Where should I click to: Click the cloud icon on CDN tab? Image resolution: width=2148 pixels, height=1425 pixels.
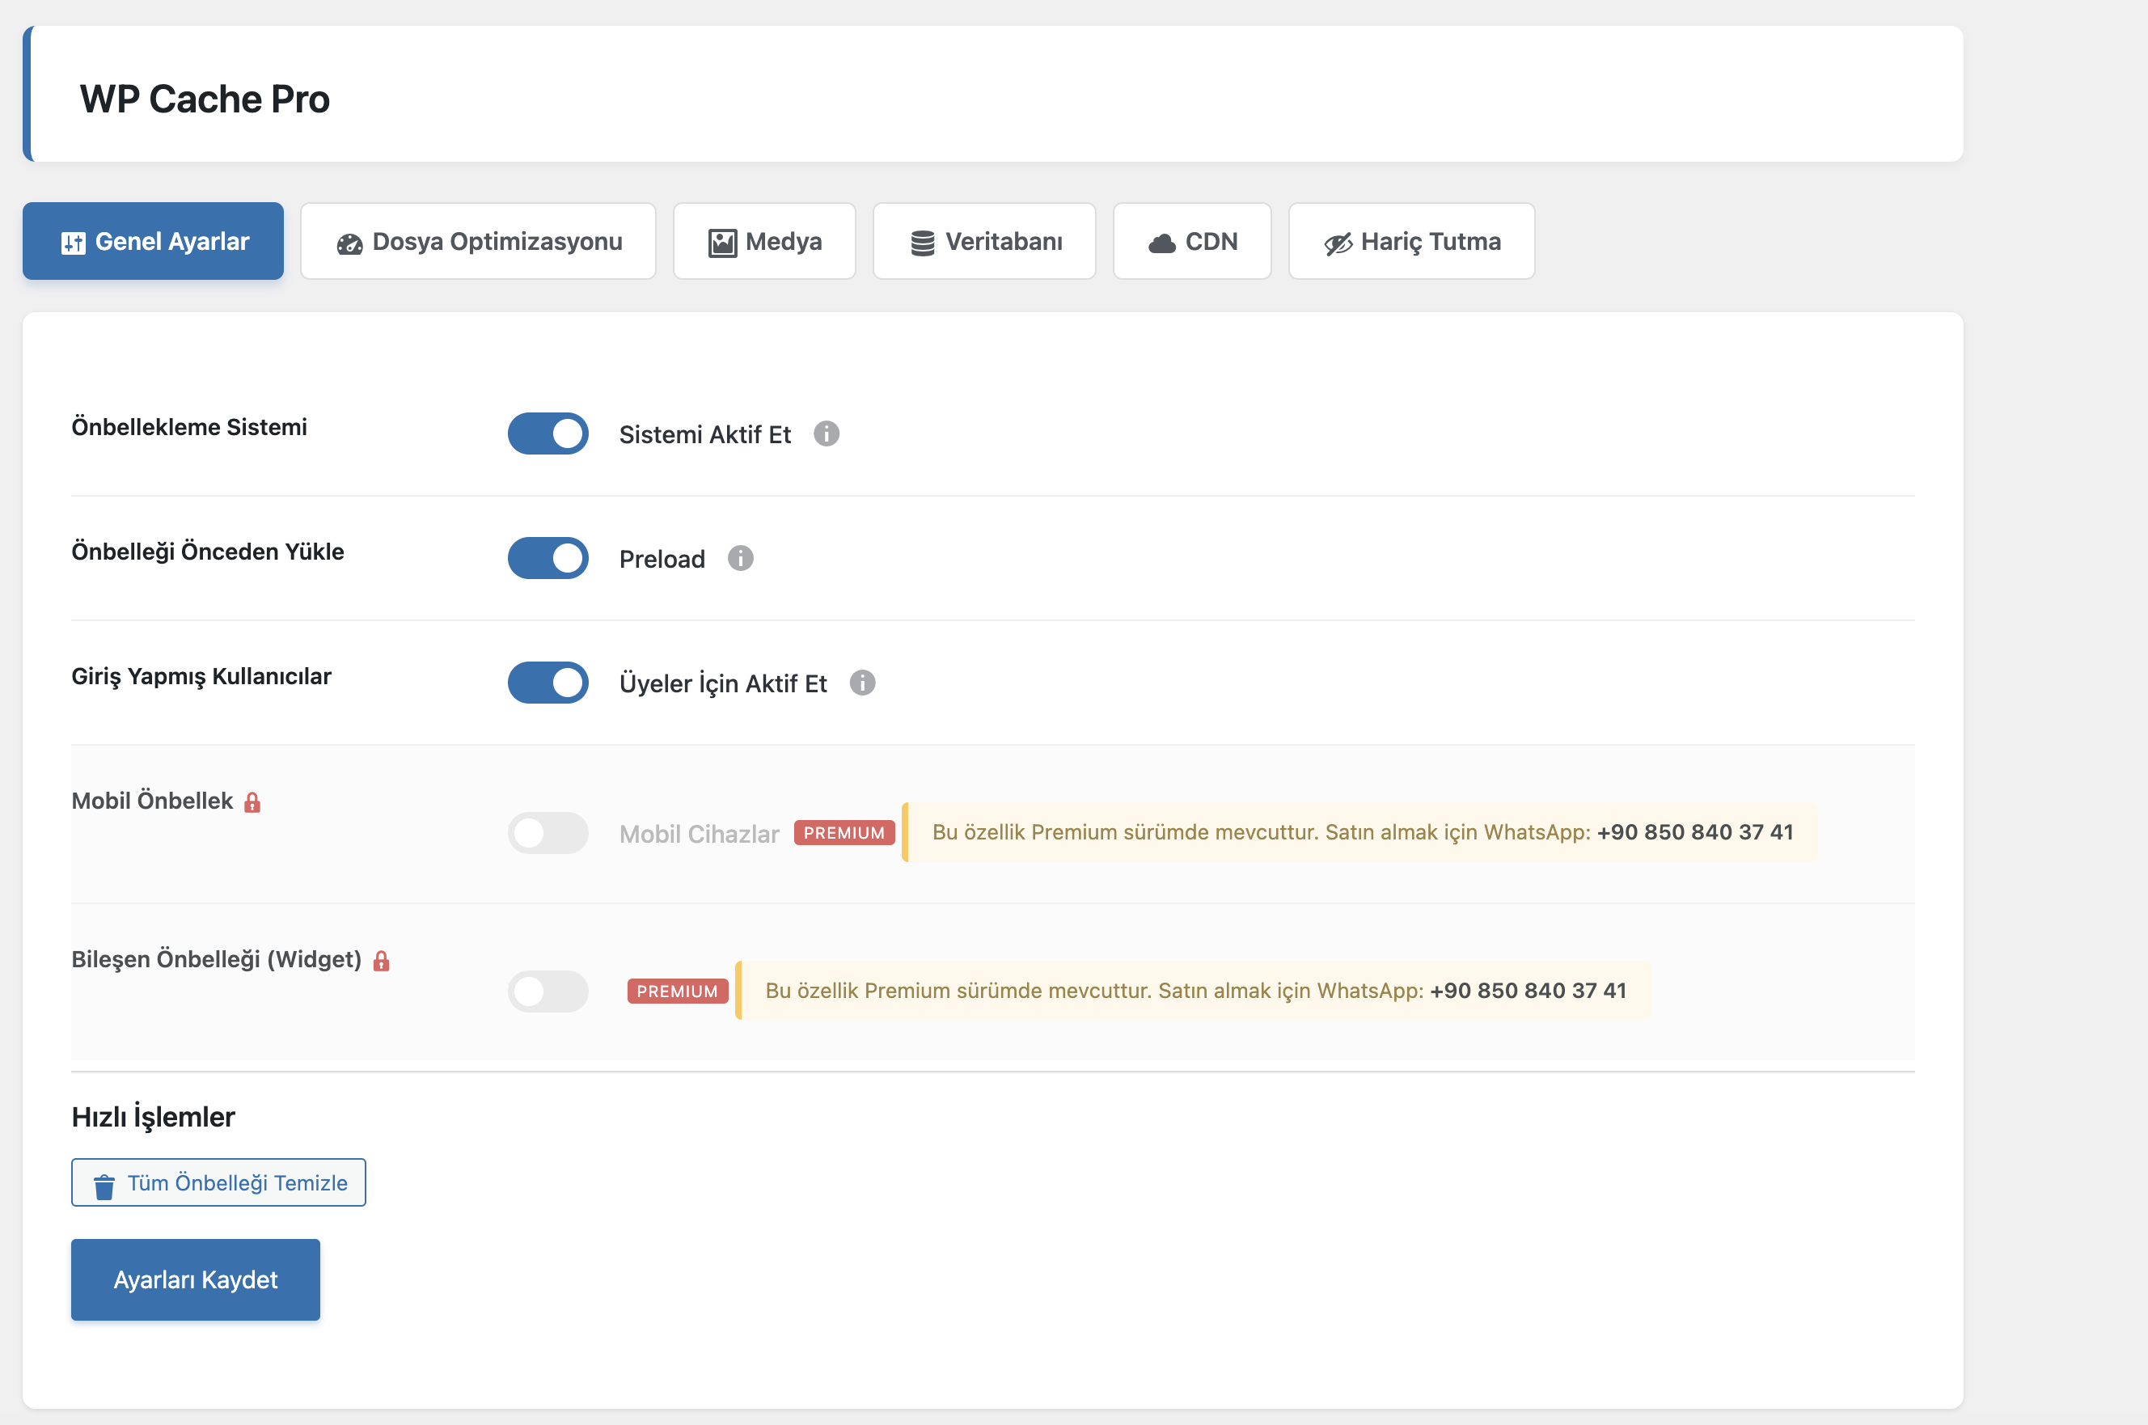click(x=1162, y=243)
